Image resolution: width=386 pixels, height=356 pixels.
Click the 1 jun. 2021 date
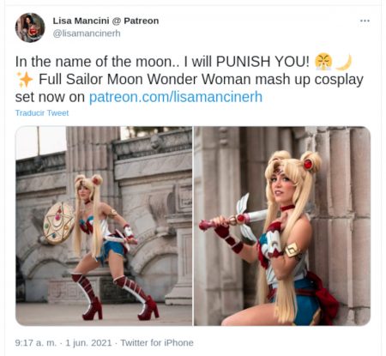88,342
